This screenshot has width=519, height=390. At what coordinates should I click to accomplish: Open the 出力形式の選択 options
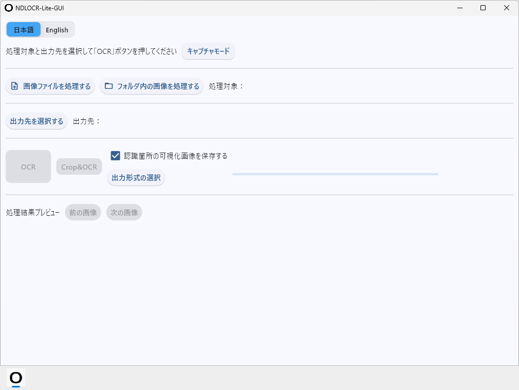[136, 178]
